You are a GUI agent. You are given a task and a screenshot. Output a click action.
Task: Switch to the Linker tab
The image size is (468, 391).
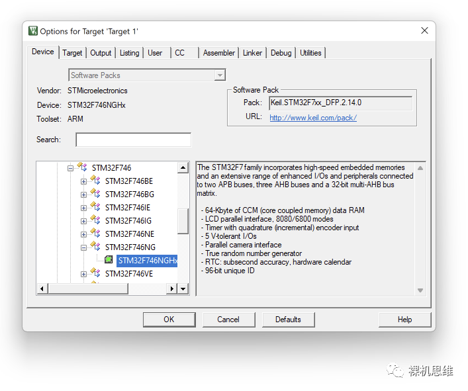[252, 53]
